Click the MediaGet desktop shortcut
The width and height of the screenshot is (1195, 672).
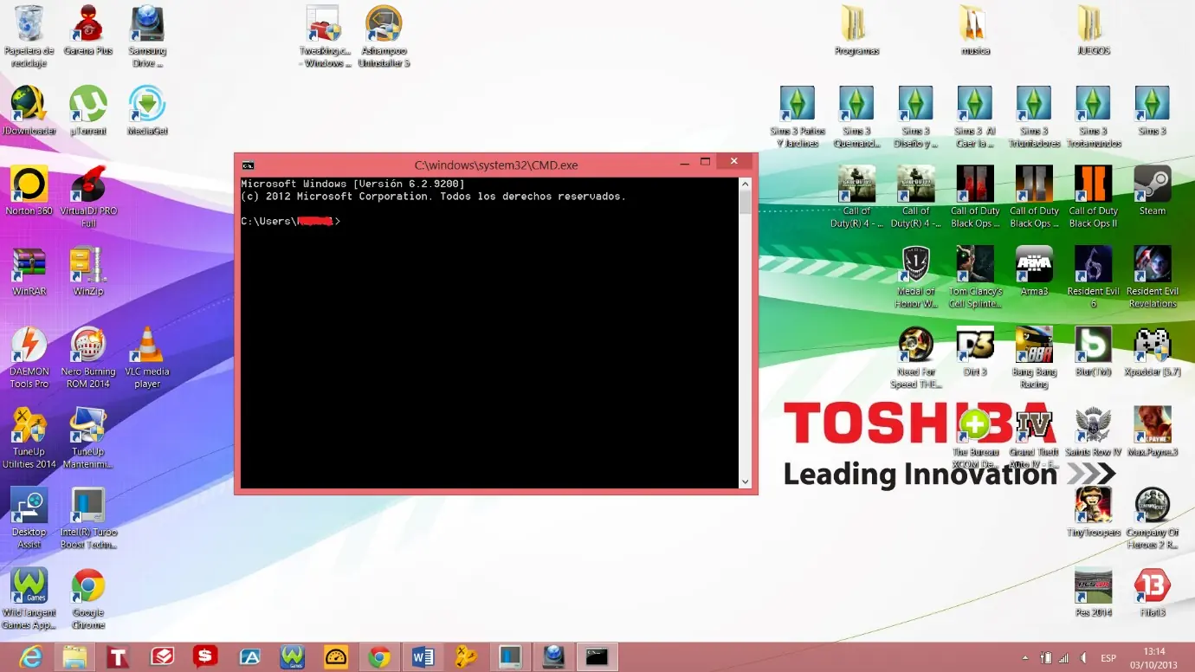point(147,111)
